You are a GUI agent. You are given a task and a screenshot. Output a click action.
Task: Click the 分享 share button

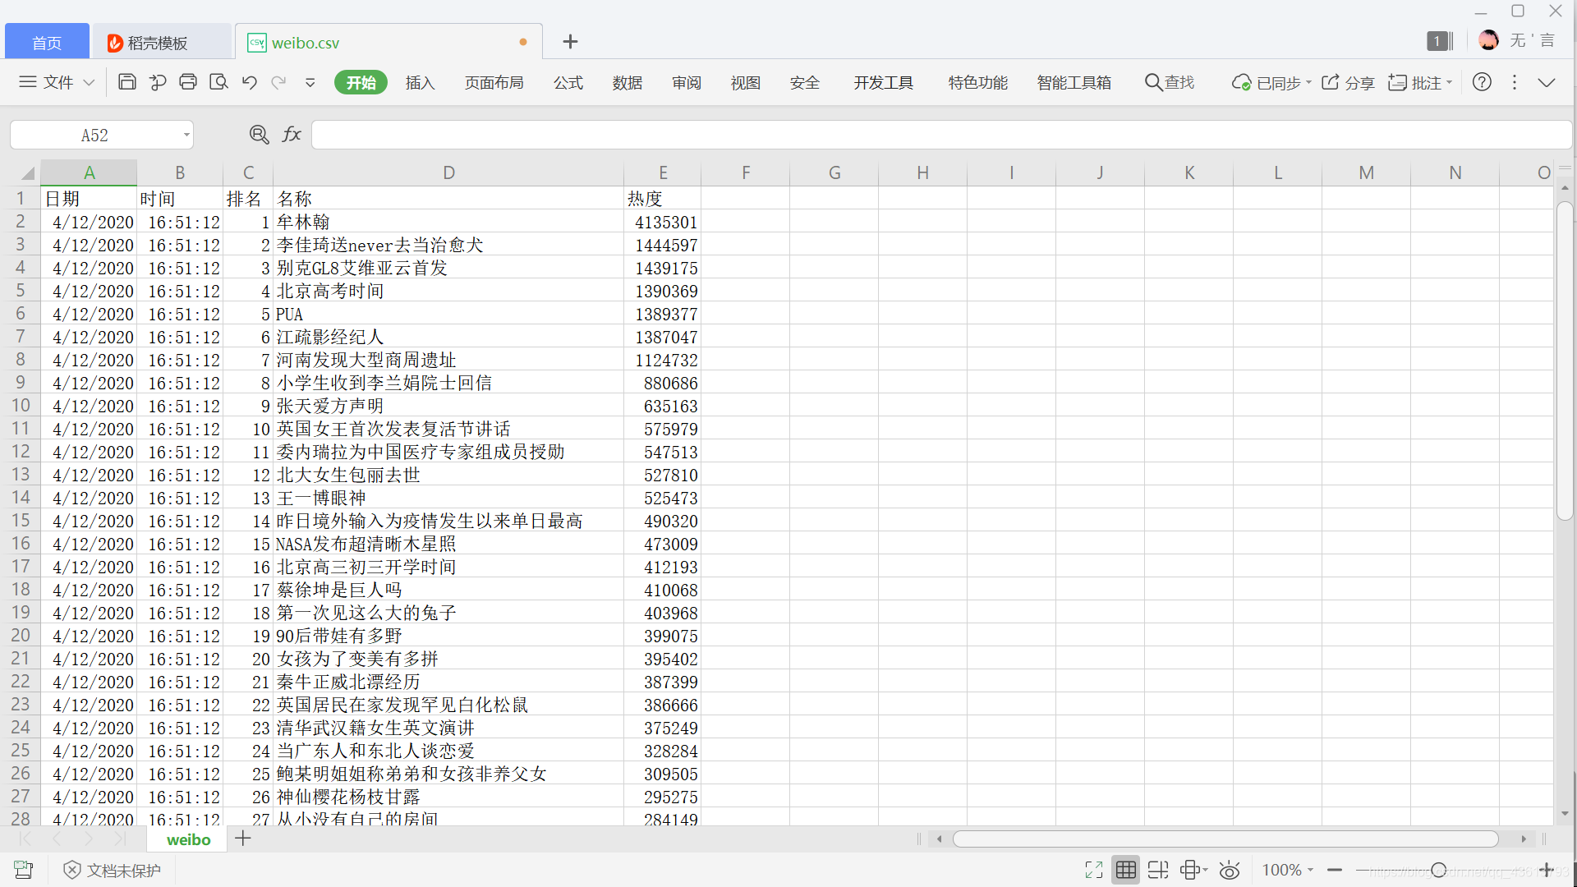pyautogui.click(x=1348, y=82)
